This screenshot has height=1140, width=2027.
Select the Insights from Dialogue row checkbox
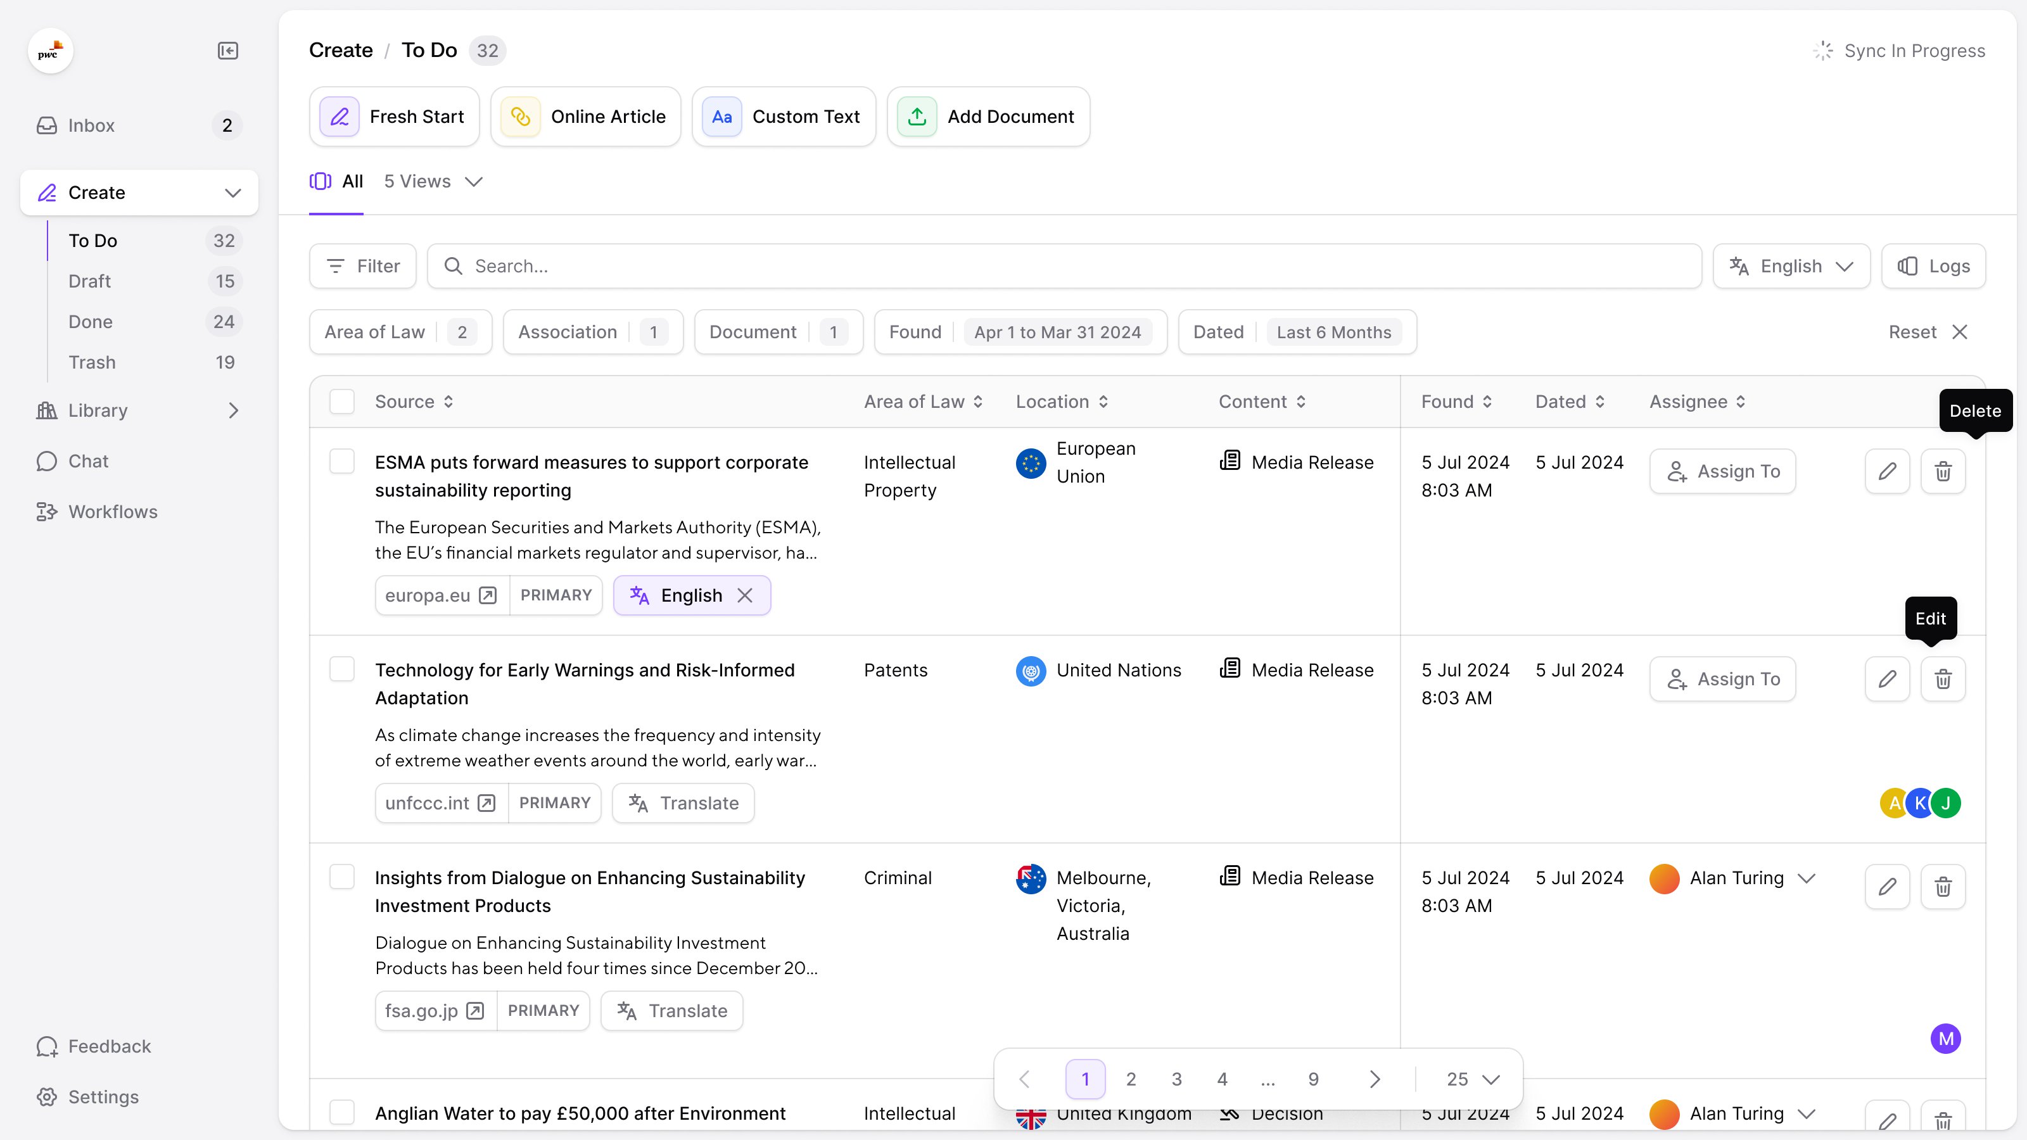click(x=341, y=877)
